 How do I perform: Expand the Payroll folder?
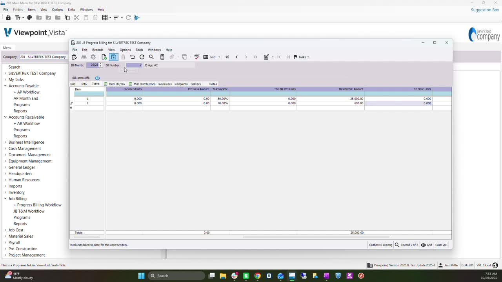click(5, 242)
